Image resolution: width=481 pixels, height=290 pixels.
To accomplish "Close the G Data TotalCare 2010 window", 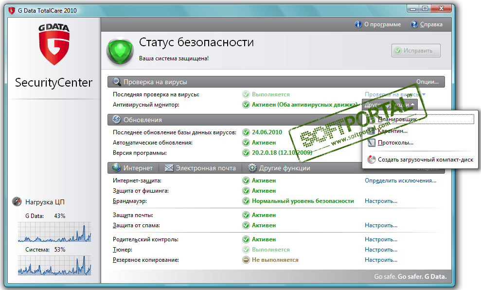I will click(441, 9).
